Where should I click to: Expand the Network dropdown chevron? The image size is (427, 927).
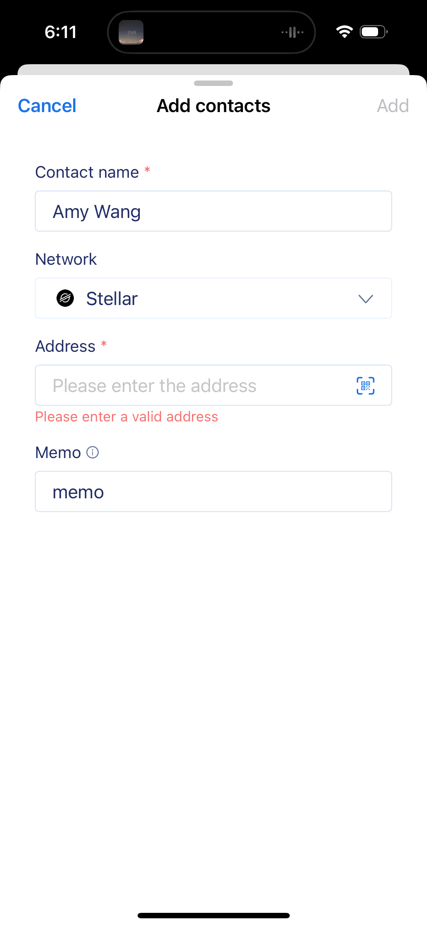[x=365, y=299]
